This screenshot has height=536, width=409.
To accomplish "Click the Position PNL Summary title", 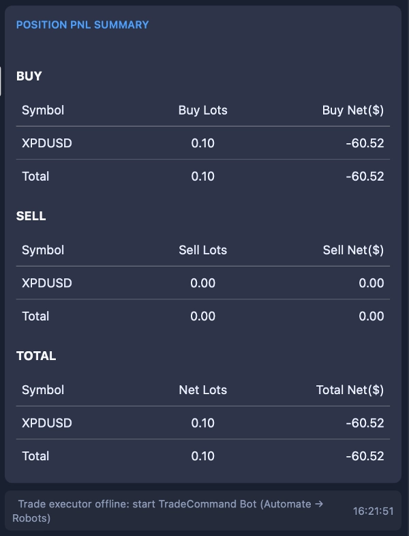I will (x=82, y=25).
